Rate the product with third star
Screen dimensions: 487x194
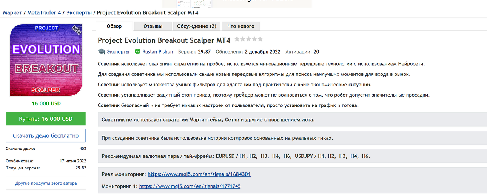click(x=248, y=39)
